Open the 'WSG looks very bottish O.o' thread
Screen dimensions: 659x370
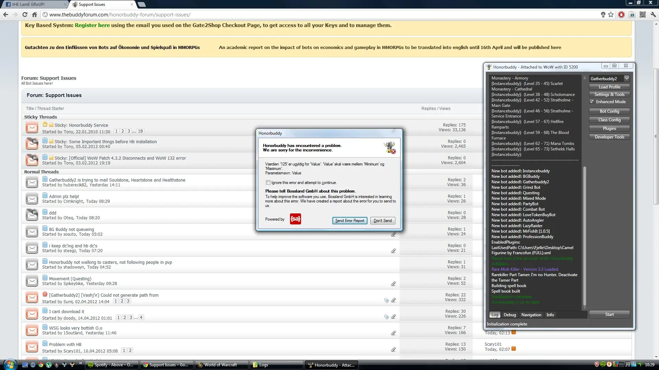pos(76,328)
